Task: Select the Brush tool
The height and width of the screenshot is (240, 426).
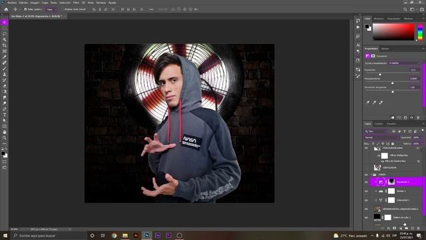Action: tap(5, 68)
